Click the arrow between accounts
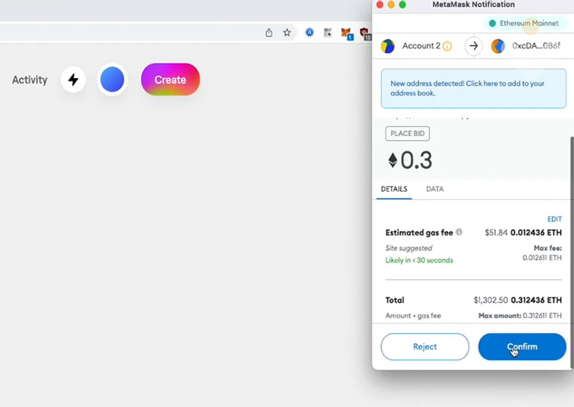The width and height of the screenshot is (574, 407). pos(473,46)
